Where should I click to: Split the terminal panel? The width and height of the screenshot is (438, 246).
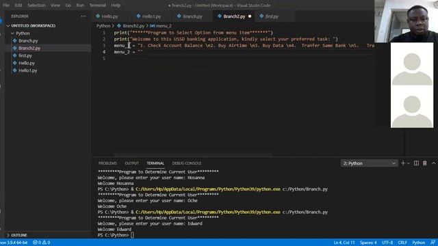click(416, 163)
